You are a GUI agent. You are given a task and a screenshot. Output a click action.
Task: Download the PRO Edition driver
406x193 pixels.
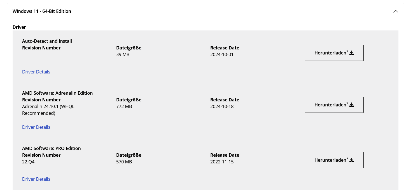(x=334, y=160)
